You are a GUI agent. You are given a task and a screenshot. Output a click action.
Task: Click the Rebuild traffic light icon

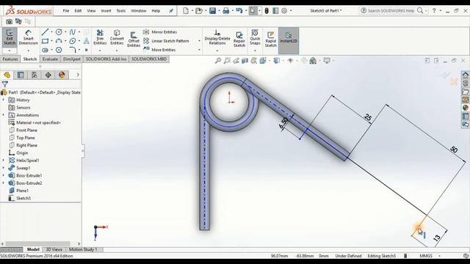pos(267,11)
